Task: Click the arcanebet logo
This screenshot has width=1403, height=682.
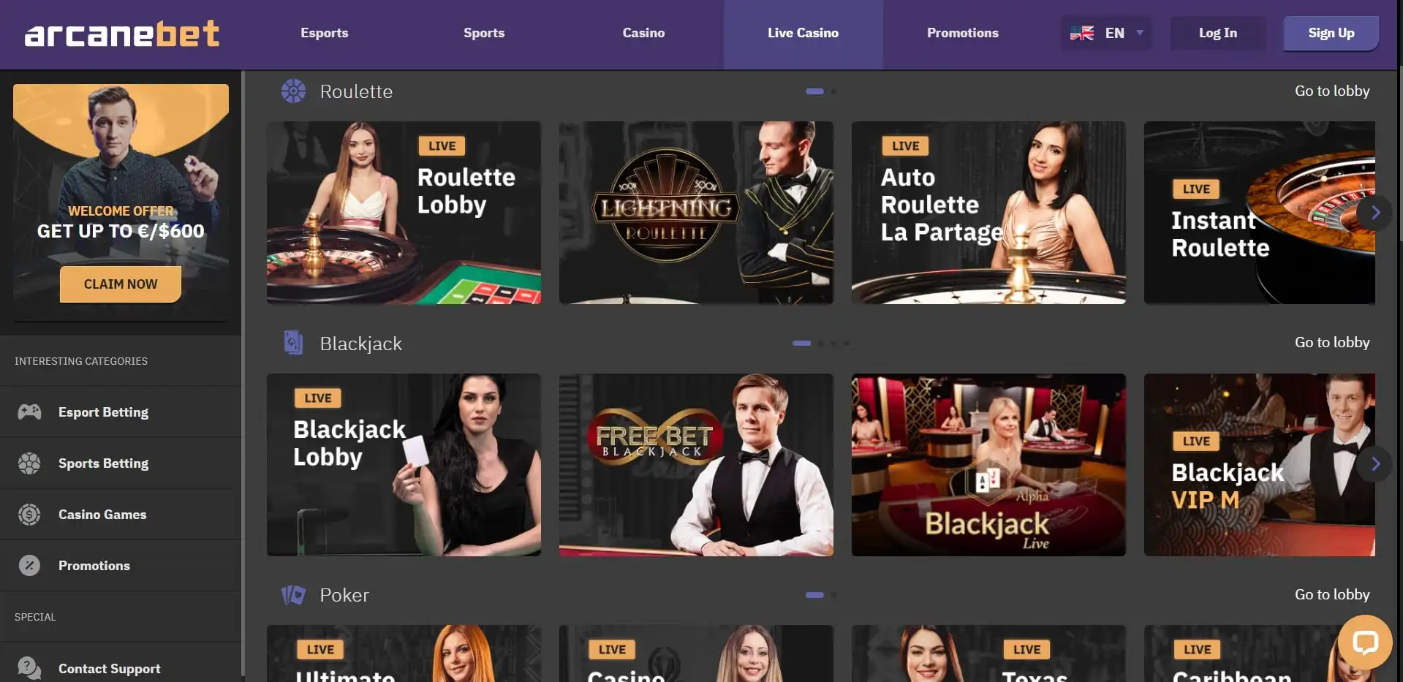Action: pyautogui.click(x=122, y=34)
